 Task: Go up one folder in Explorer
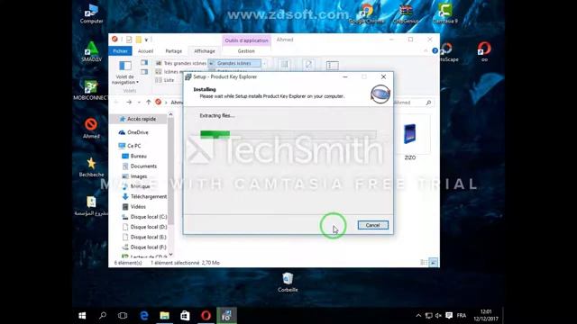(x=148, y=102)
